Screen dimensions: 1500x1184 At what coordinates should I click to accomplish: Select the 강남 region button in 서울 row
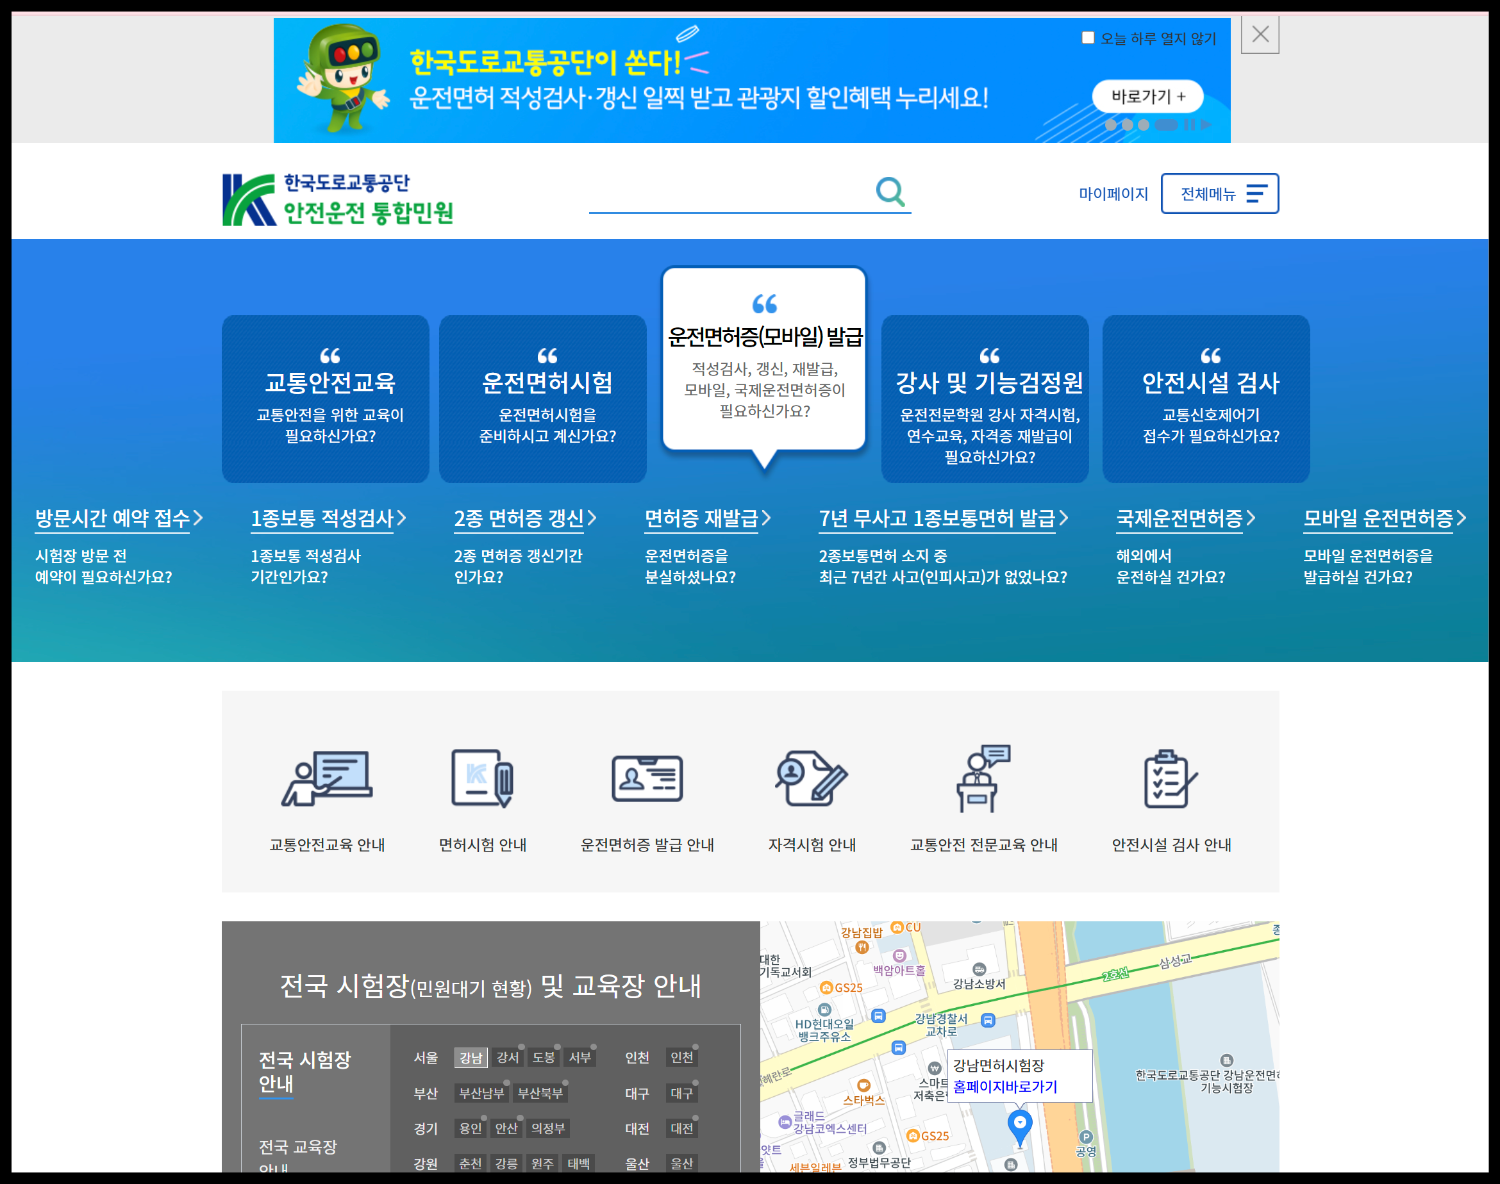click(x=471, y=1057)
